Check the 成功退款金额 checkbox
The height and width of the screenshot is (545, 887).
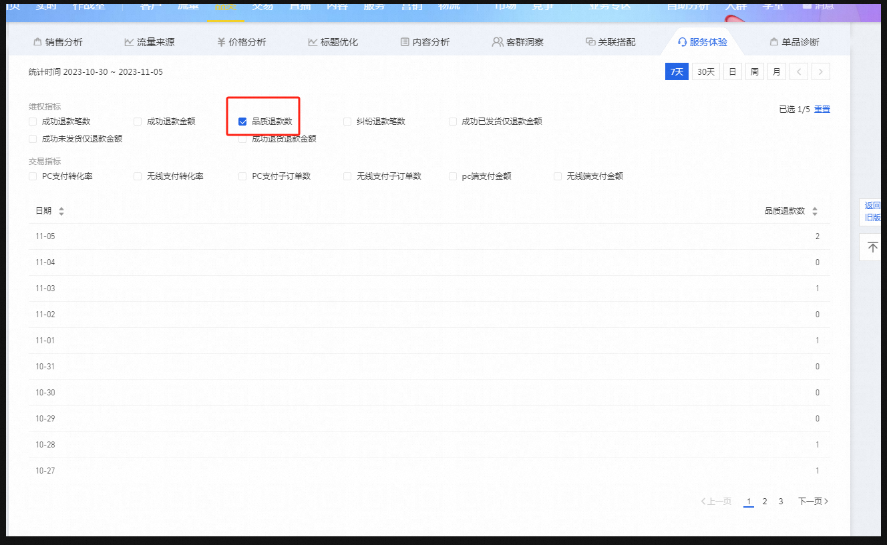pos(138,122)
